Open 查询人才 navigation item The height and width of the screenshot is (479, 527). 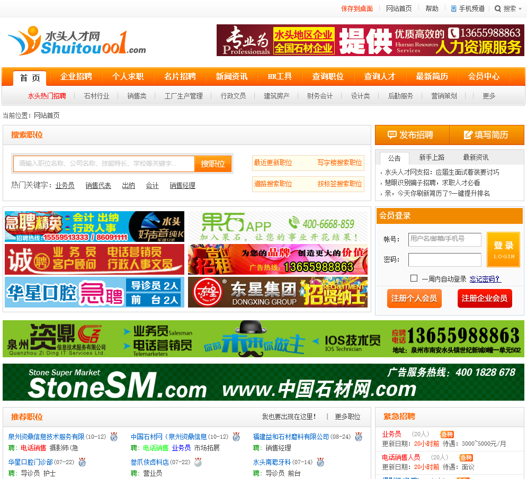(x=380, y=77)
